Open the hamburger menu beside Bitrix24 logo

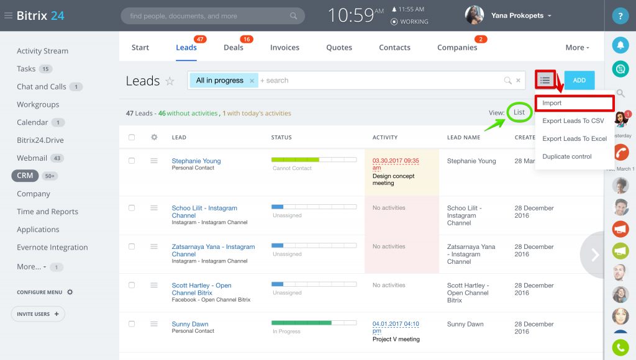click(8, 16)
